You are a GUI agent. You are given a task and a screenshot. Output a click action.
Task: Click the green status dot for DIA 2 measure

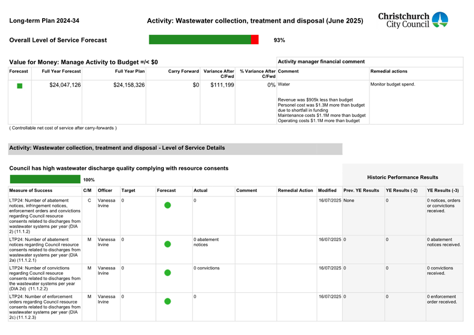(167, 205)
